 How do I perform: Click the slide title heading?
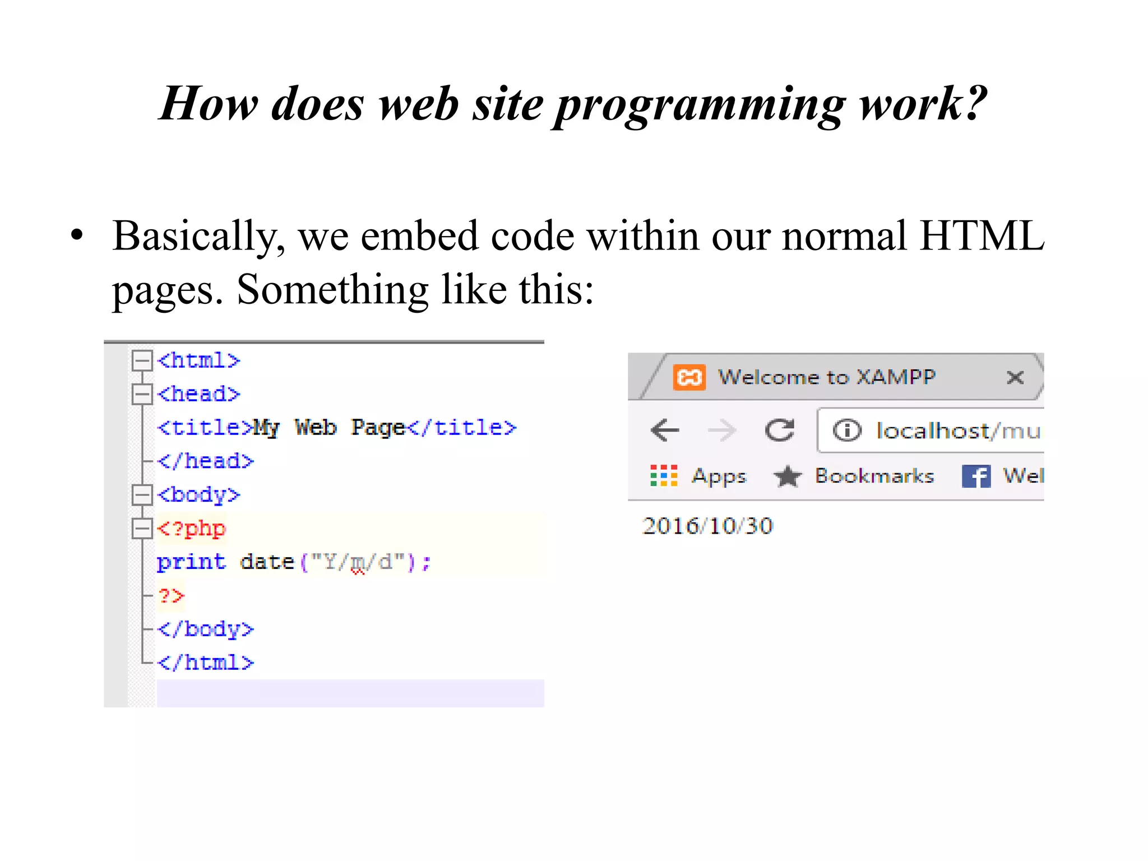(x=573, y=104)
